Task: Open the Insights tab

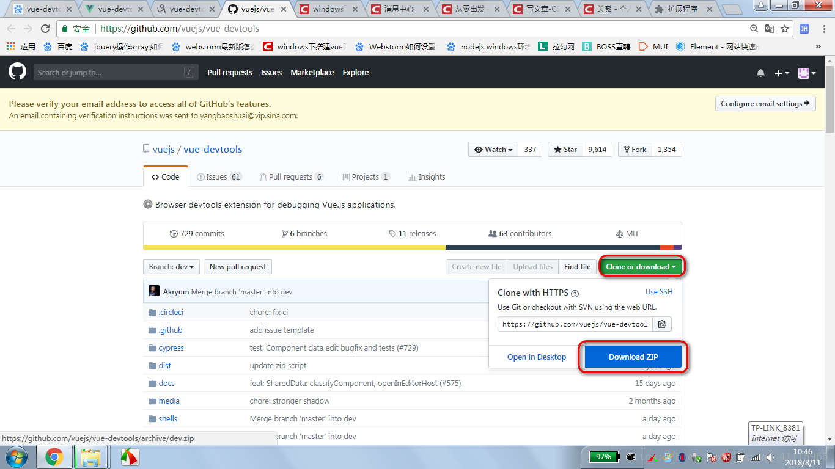Action: pyautogui.click(x=426, y=176)
